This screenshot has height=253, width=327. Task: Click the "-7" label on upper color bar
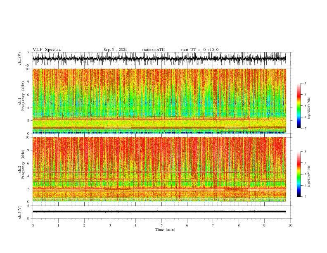point(305,128)
